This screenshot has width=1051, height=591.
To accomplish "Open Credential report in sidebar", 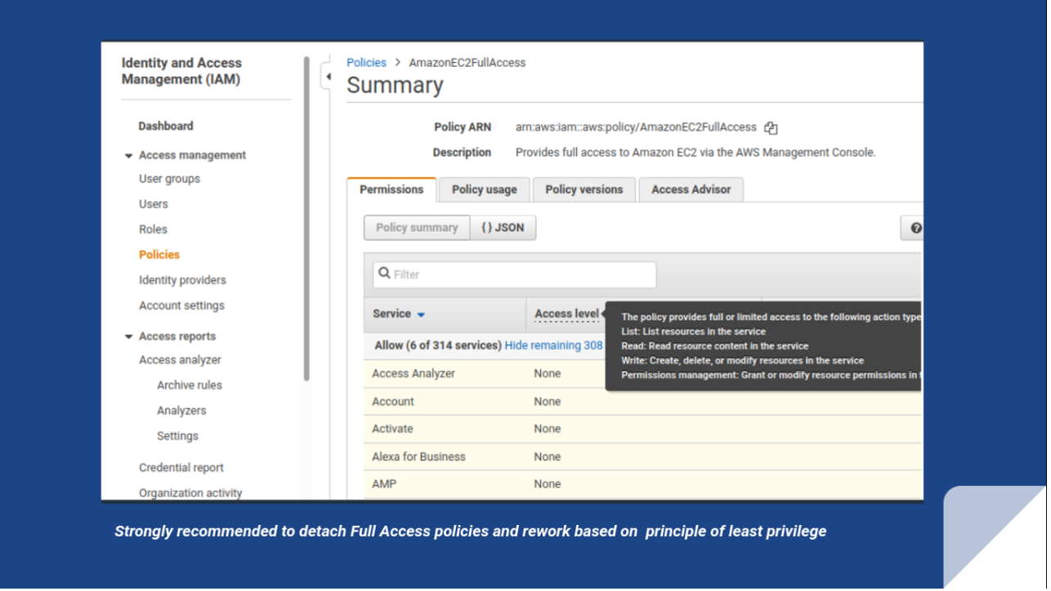I will (181, 468).
